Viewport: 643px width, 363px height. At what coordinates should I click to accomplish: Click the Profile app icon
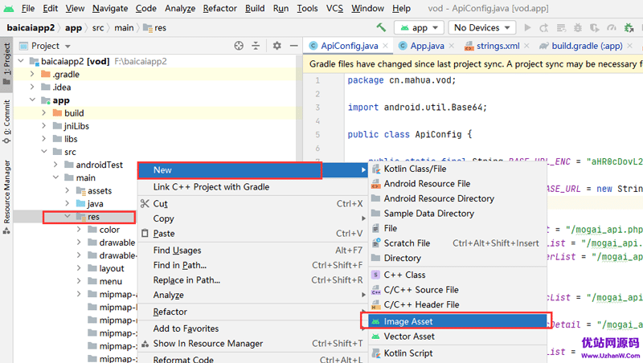click(612, 27)
